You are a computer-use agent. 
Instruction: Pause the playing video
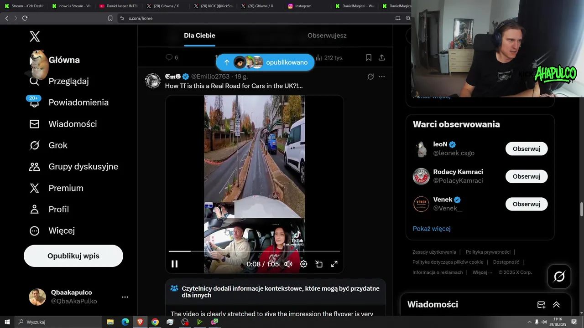click(174, 264)
